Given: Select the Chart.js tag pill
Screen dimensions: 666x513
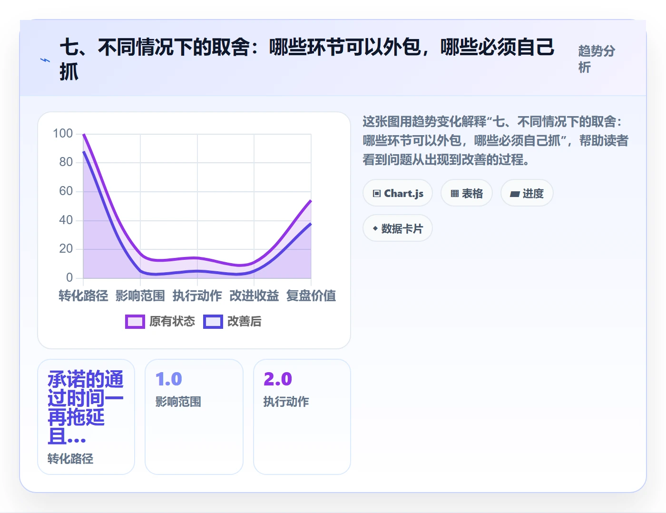Looking at the screenshot, I should click(398, 193).
